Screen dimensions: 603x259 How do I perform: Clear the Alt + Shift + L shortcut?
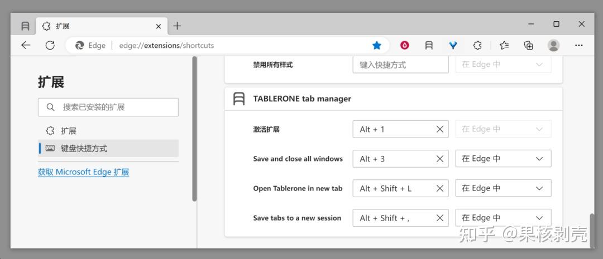(x=440, y=188)
